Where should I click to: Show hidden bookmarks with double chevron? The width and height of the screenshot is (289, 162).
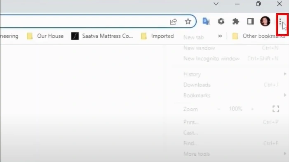(x=220, y=36)
